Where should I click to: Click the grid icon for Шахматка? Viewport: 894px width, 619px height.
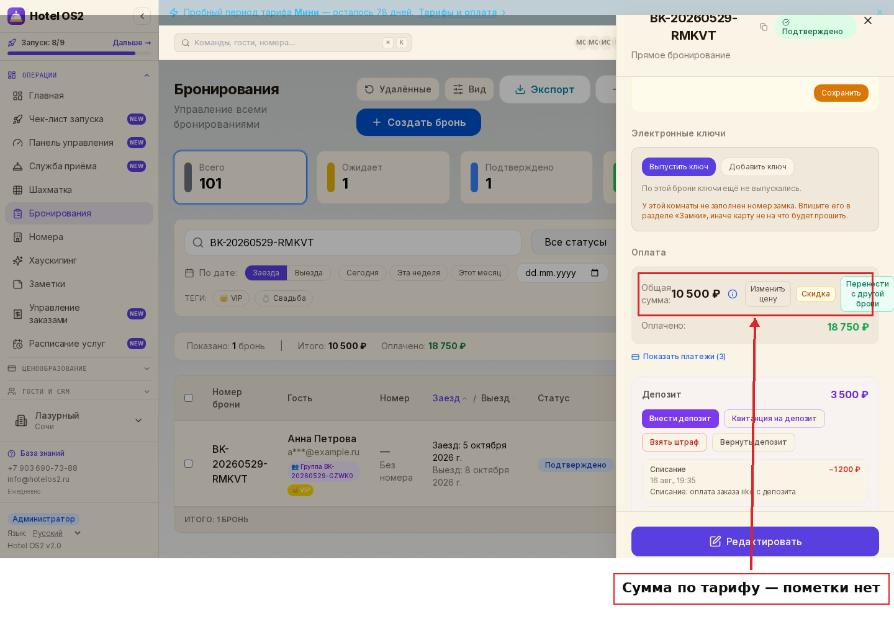[x=18, y=190]
